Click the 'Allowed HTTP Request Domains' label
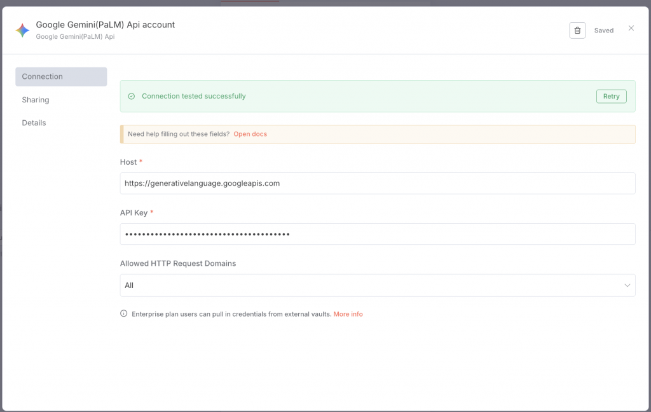The image size is (651, 412). pos(178,263)
